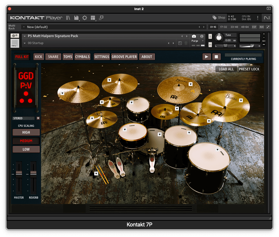The height and width of the screenshot is (237, 279).
Task: Click the minimized view windows icon
Action: click(x=101, y=18)
